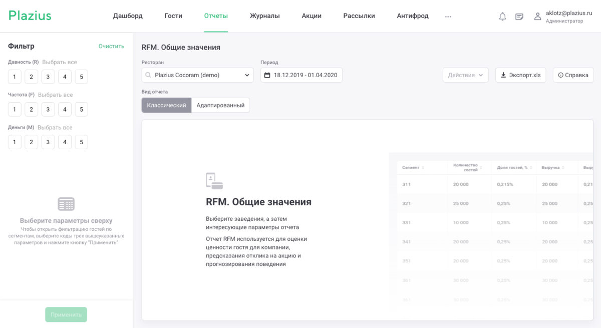Open Справка help
Screen dimensions: 601x328
573,75
